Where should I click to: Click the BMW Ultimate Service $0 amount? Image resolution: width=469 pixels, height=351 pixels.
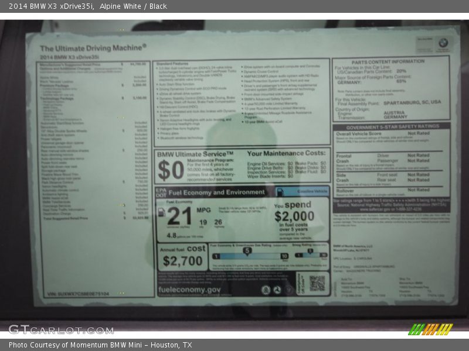171,170
